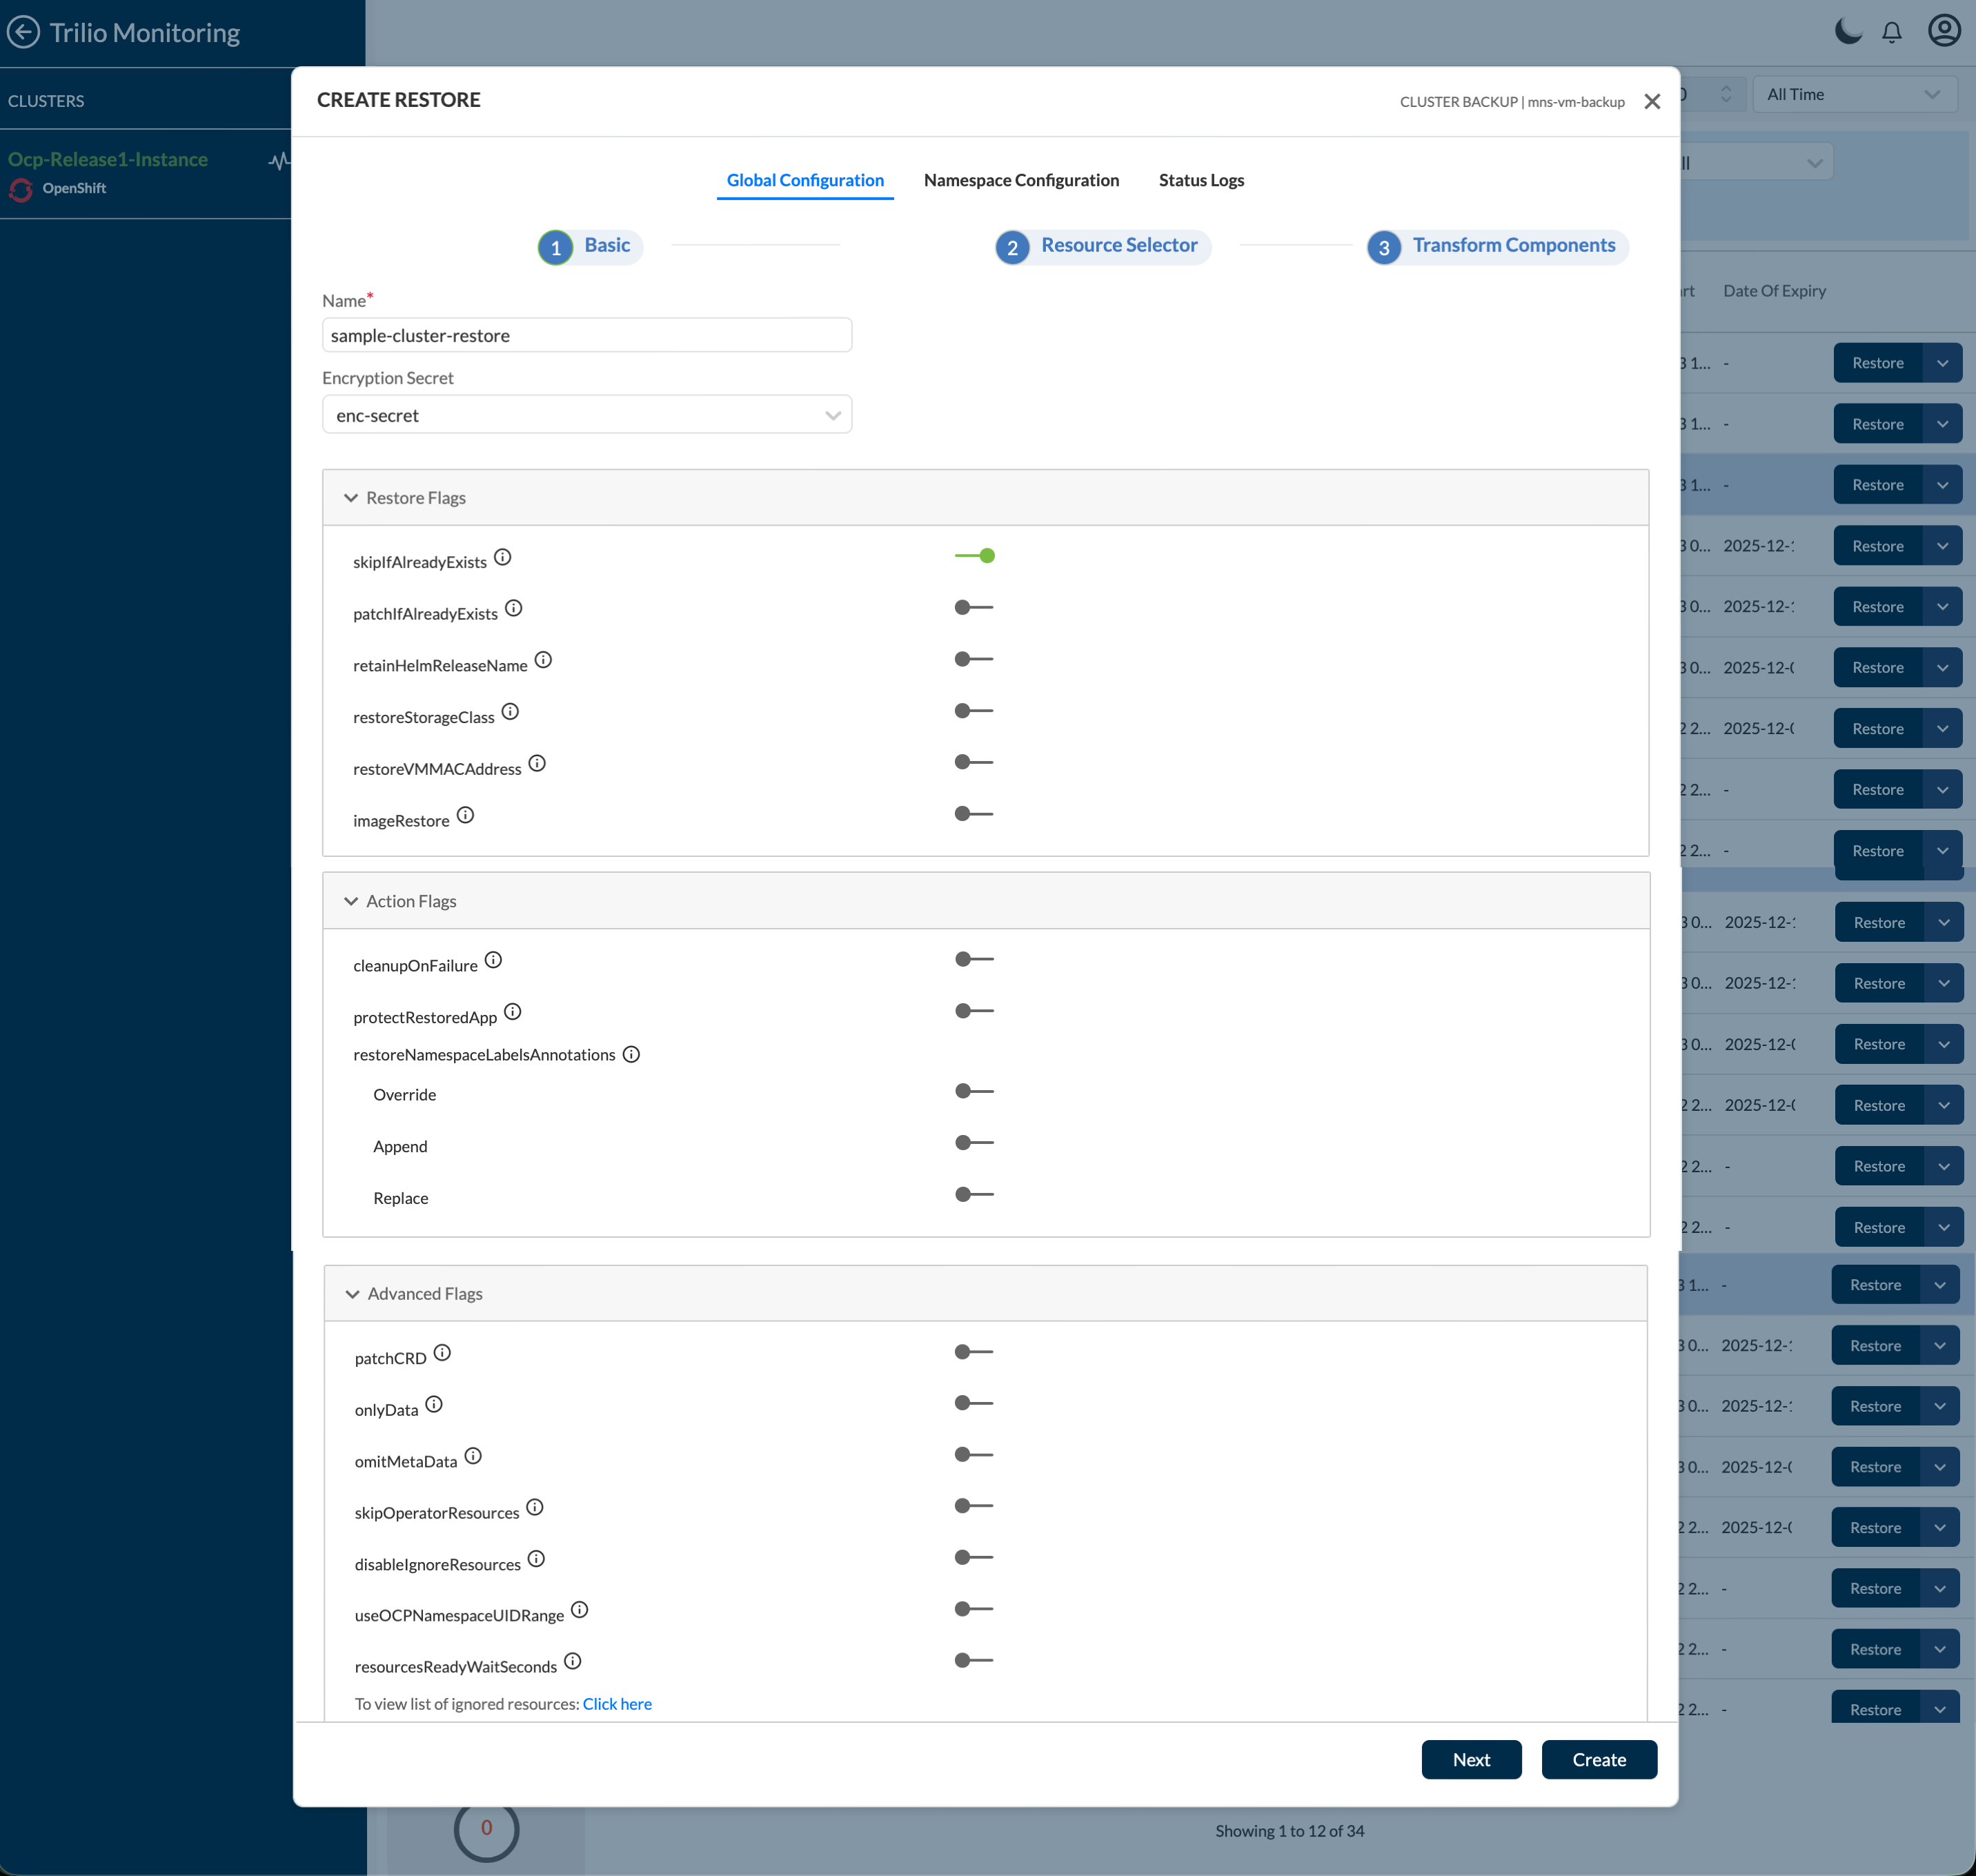Enable the patchIfAlreadyExists toggle
1976x1876 pixels.
(974, 608)
